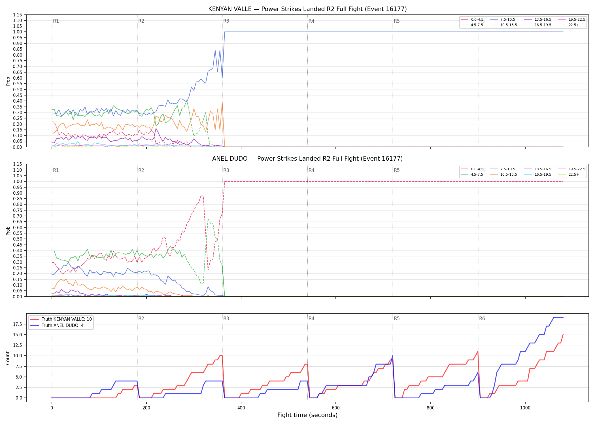This screenshot has width=595, height=425.
Task: Click R1 round marker in ANEL DUDO chart
Action: click(x=56, y=170)
